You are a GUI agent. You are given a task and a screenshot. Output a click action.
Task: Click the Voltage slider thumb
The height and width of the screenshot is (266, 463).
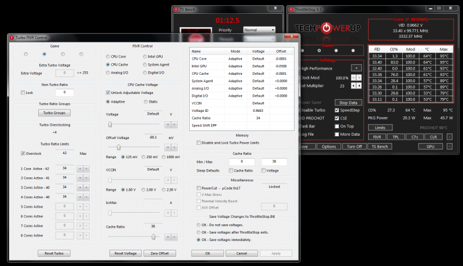click(x=110, y=125)
